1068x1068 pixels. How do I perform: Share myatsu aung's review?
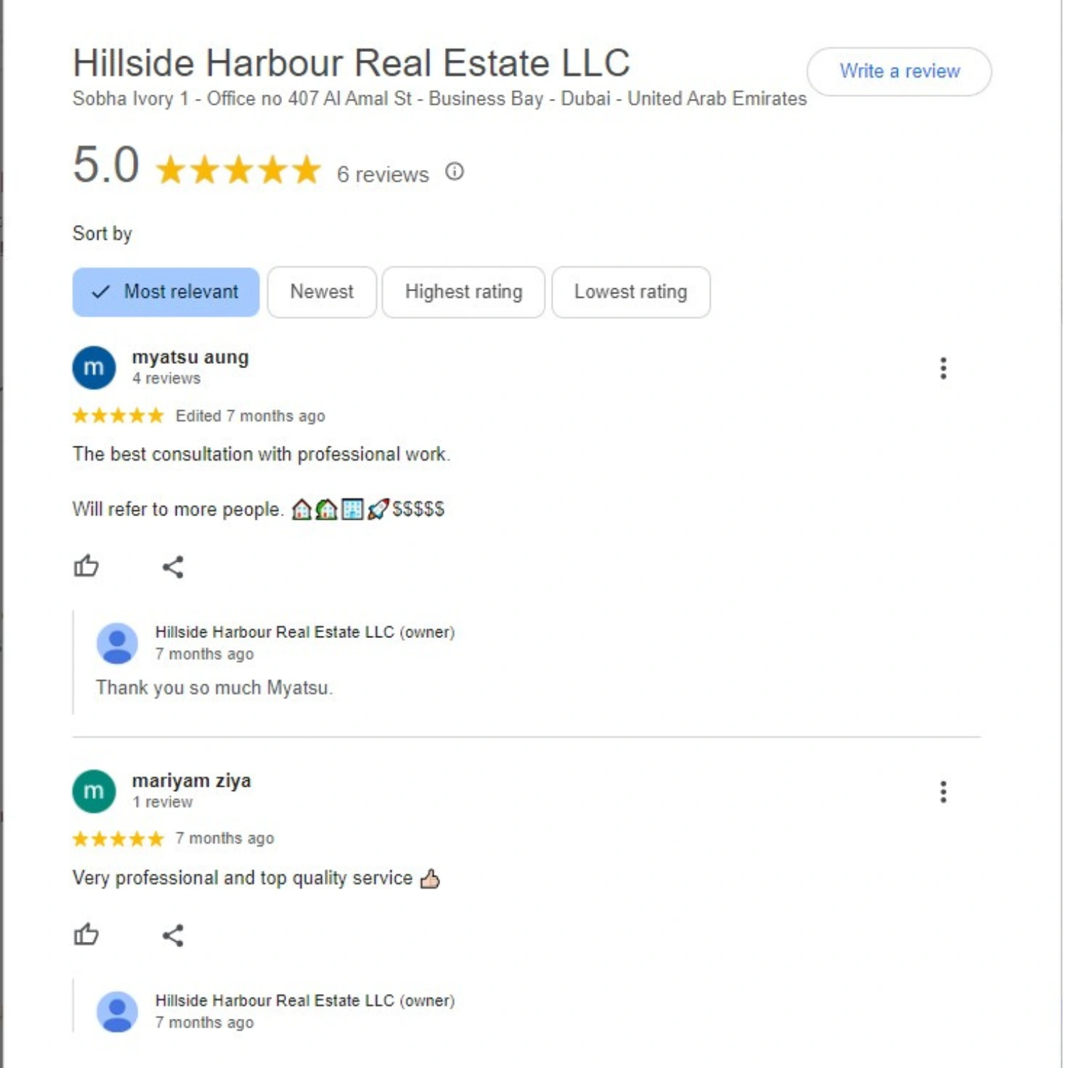pos(173,567)
